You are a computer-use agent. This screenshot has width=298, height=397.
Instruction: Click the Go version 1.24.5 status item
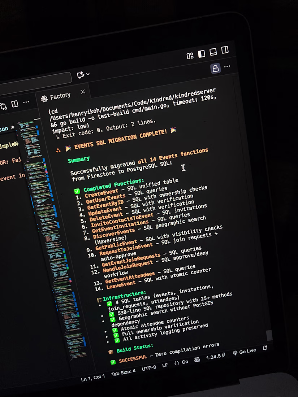tap(216, 357)
